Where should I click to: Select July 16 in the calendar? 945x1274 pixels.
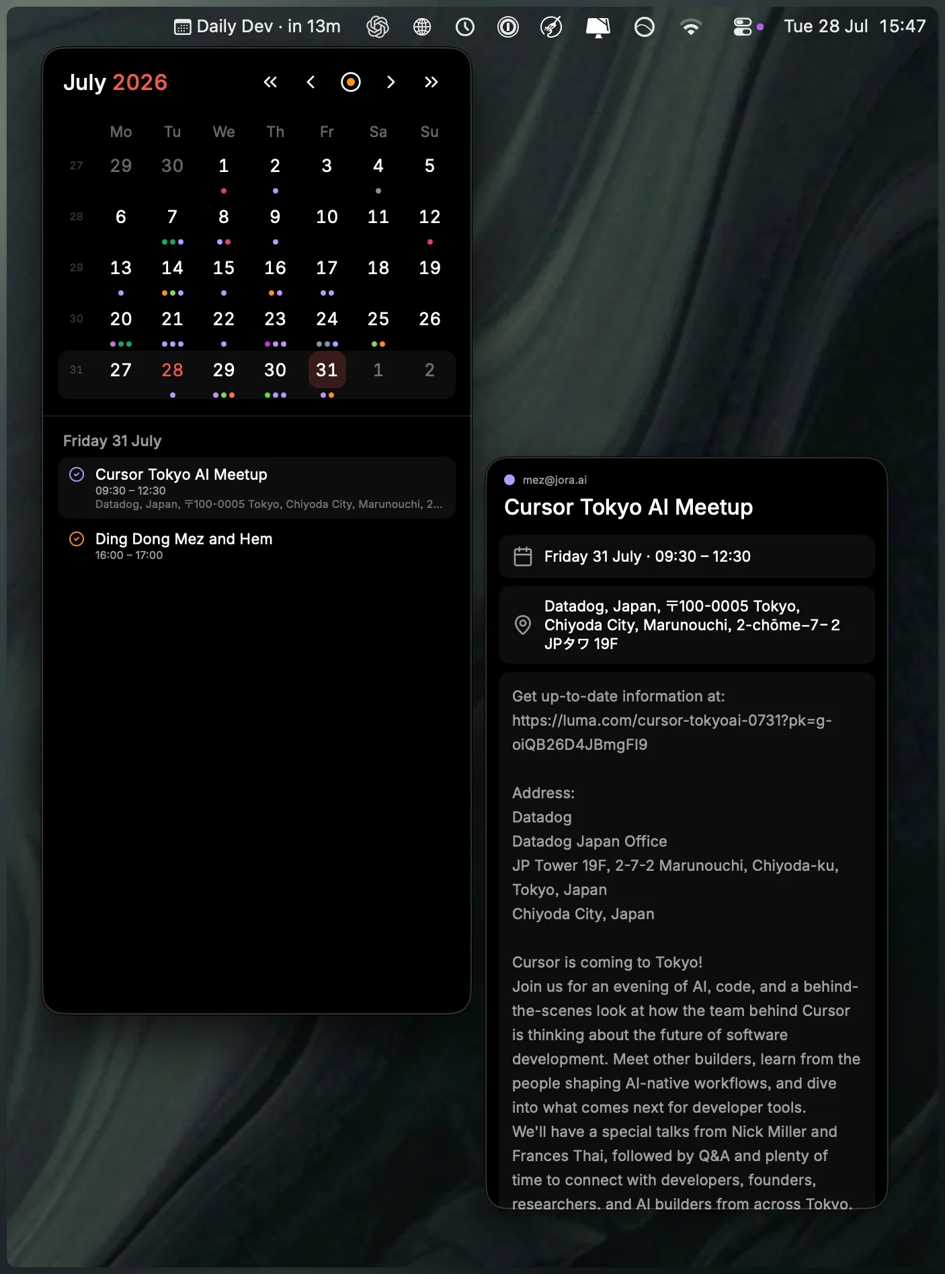(275, 267)
